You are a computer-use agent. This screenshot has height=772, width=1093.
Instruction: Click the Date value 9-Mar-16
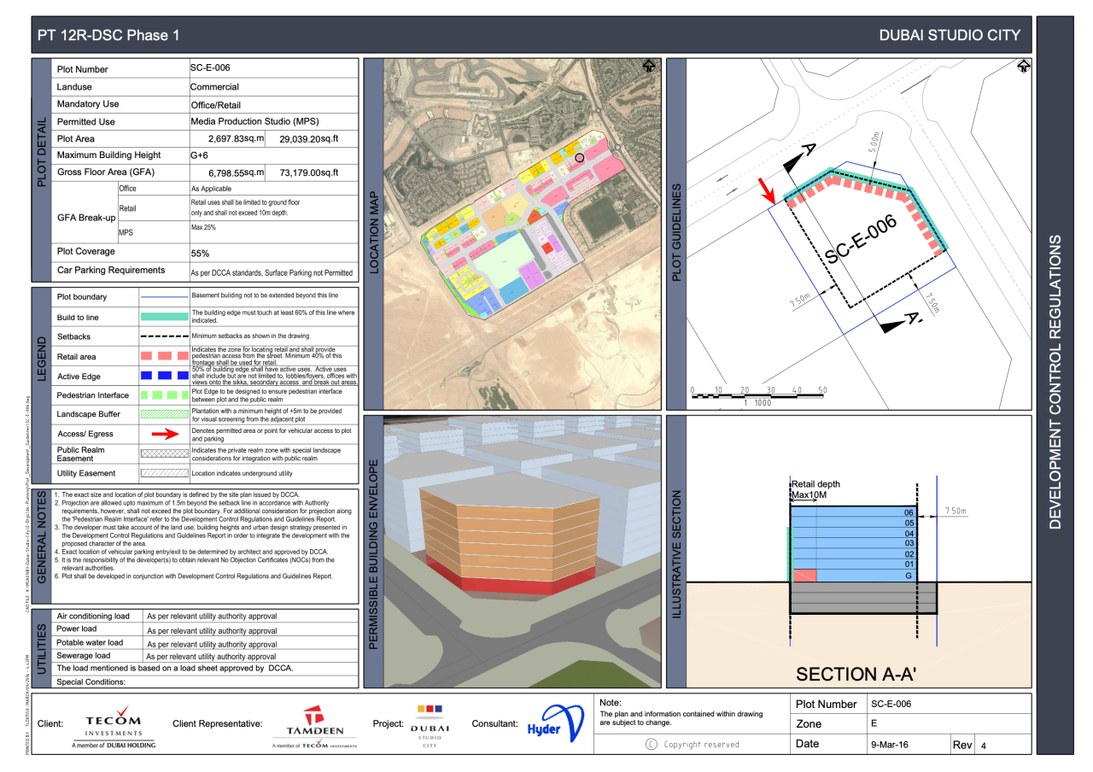(890, 745)
